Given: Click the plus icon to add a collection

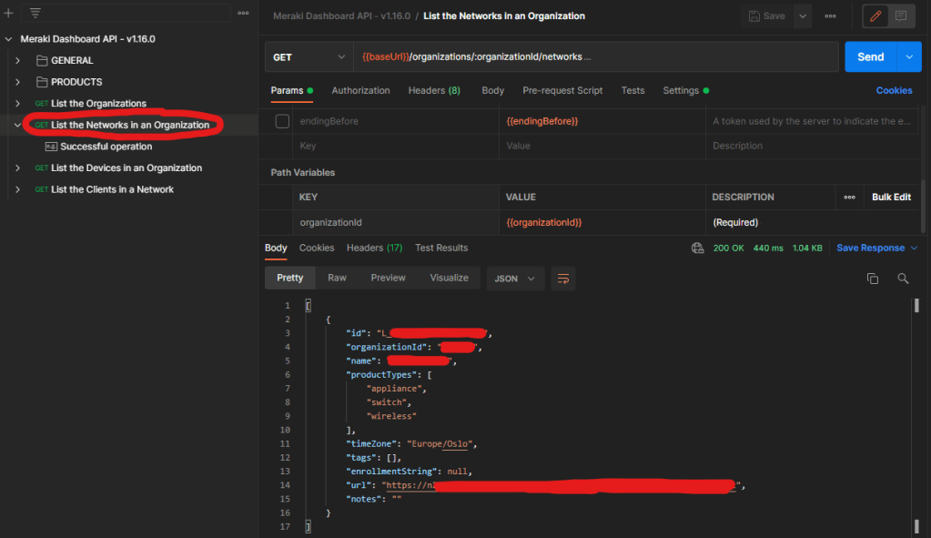Looking at the screenshot, I should click(x=8, y=13).
